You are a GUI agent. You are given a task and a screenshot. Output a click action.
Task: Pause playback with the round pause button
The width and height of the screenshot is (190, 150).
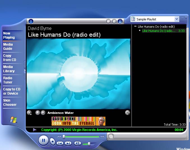coord(43,140)
